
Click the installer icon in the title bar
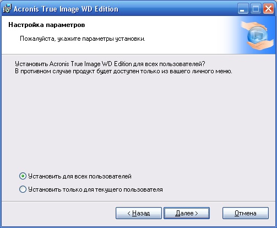click(x=7, y=8)
